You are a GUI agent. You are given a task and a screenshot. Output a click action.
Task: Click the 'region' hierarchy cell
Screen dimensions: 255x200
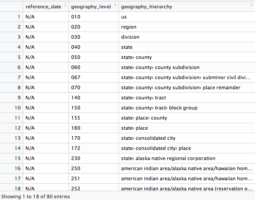[187, 27]
